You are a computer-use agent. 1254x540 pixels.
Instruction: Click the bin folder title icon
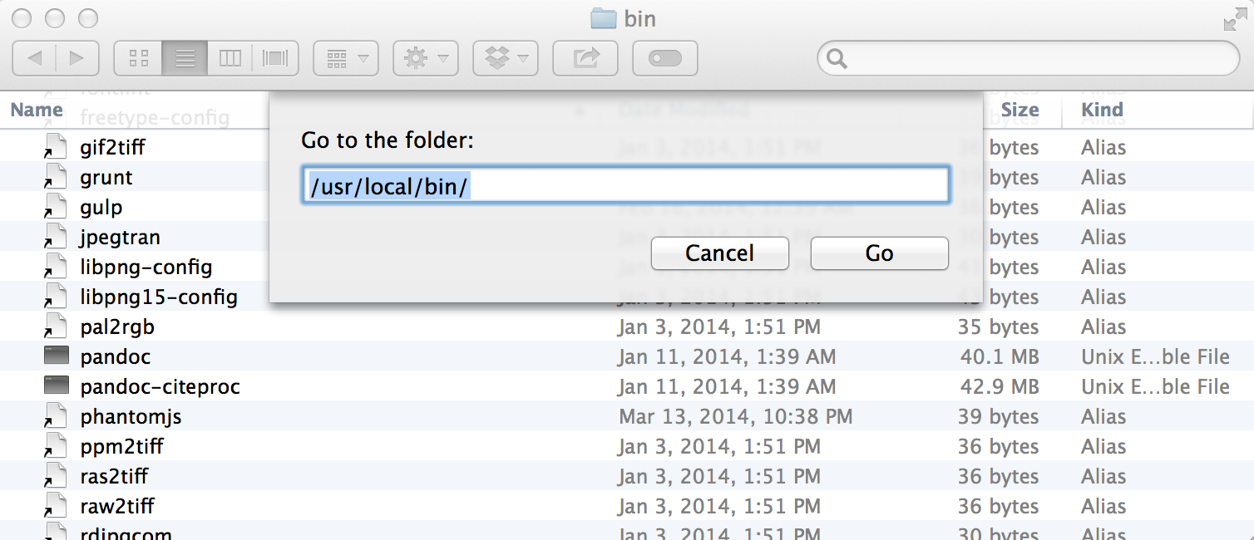pos(603,18)
